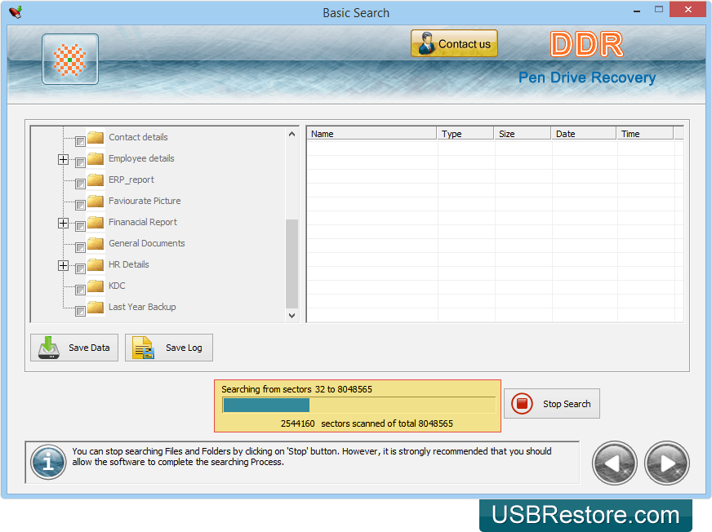This screenshot has width=712, height=532.
Task: Click the '2544160 sectors scanned' status text
Action: click(367, 423)
